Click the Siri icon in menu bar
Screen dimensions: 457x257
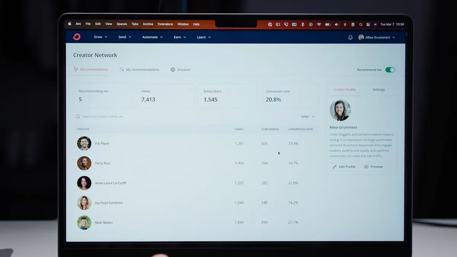(375, 24)
